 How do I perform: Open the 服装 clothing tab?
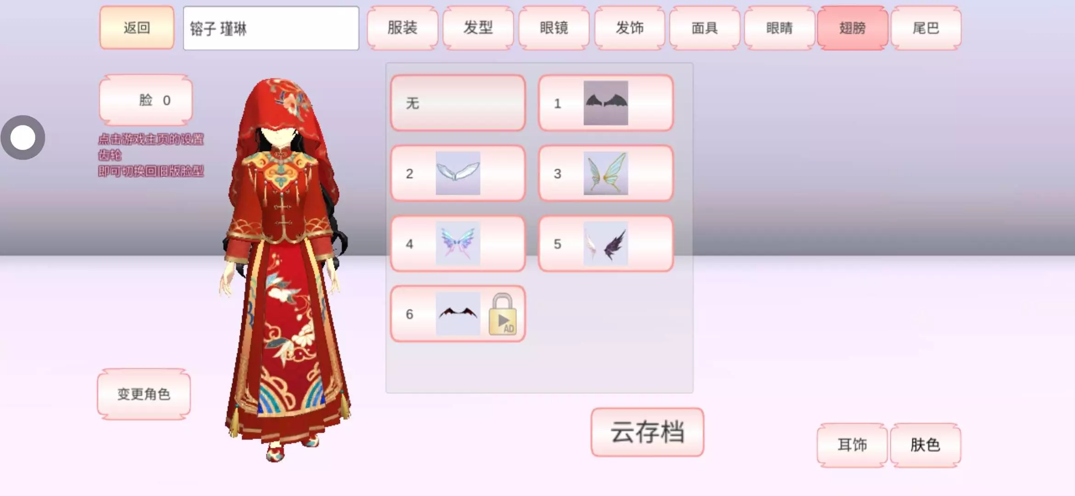[x=402, y=28]
